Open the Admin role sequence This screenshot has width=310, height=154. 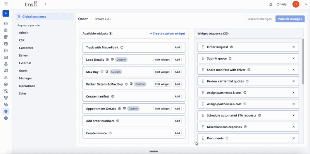pos(24,33)
